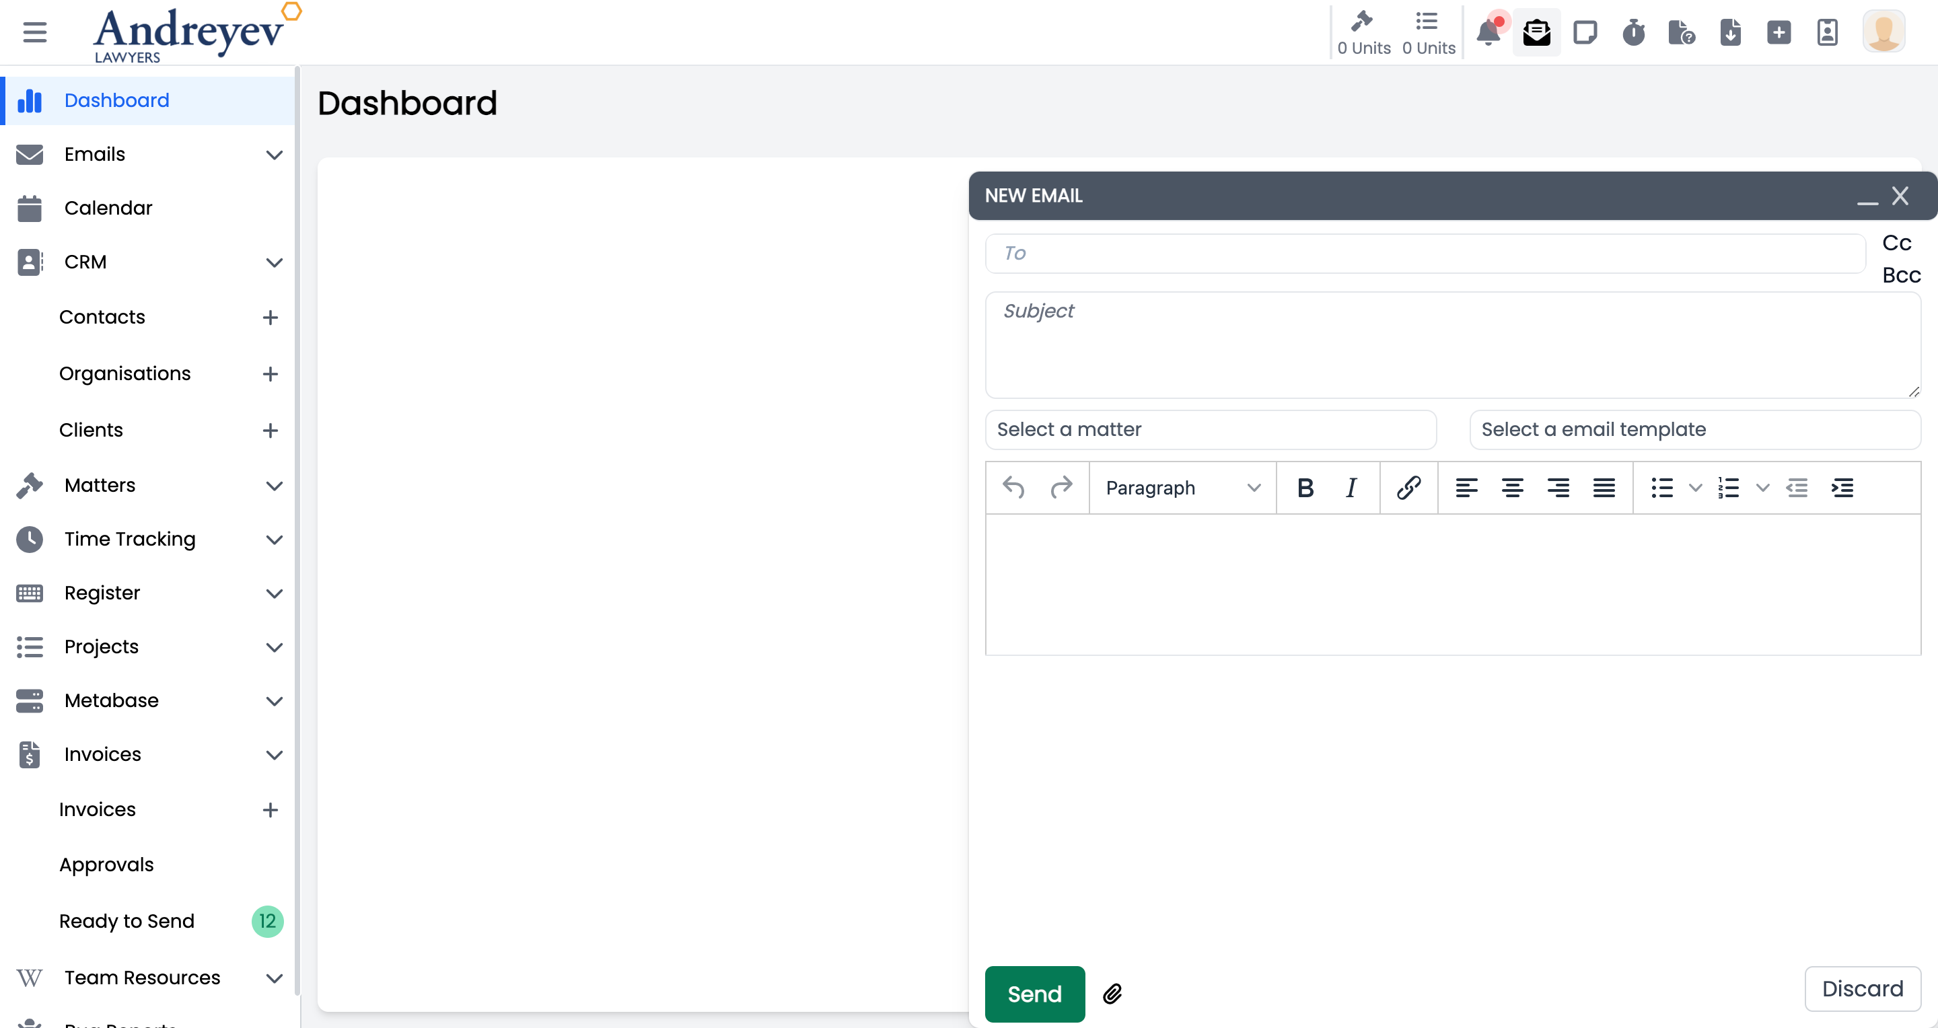The width and height of the screenshot is (1938, 1028).
Task: Click the increase indent icon
Action: click(1842, 488)
